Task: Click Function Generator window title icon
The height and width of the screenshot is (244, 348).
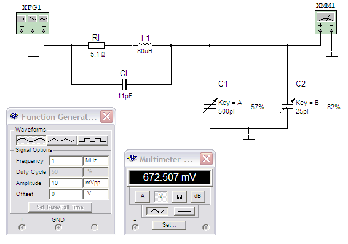Action: (x=14, y=116)
